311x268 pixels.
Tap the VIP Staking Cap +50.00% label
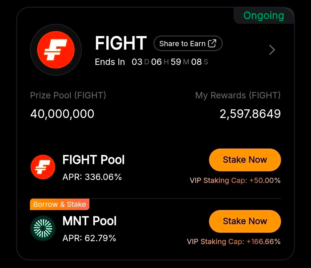(235, 181)
